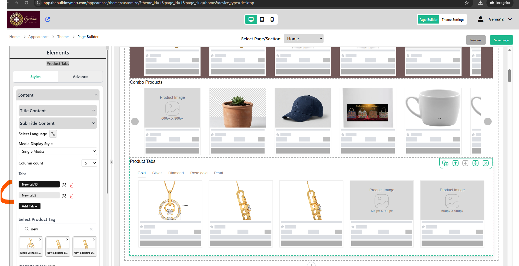
Task: Reload the browser page
Action: [27, 3]
